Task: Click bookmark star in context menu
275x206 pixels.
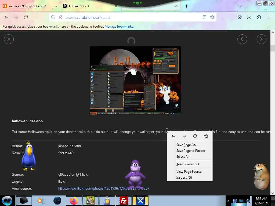Action: tap(206, 136)
